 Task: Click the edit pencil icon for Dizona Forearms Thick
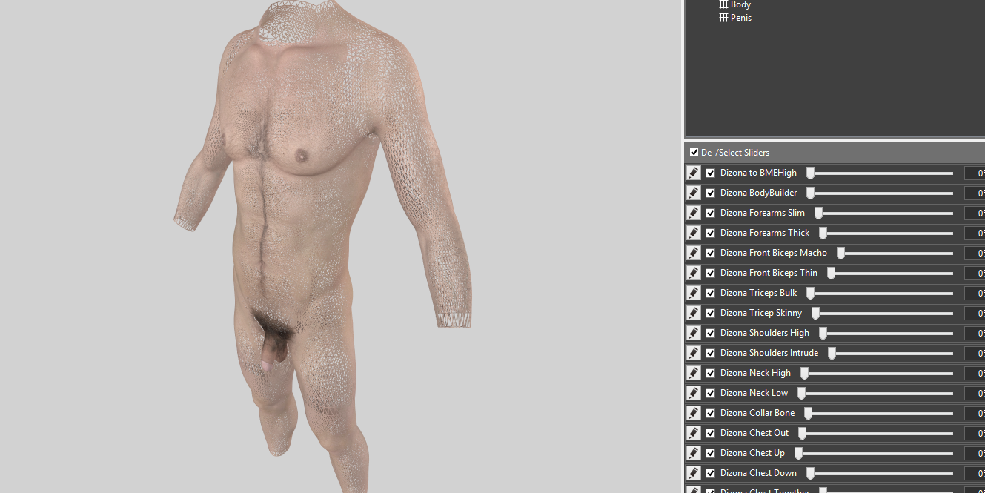(693, 233)
